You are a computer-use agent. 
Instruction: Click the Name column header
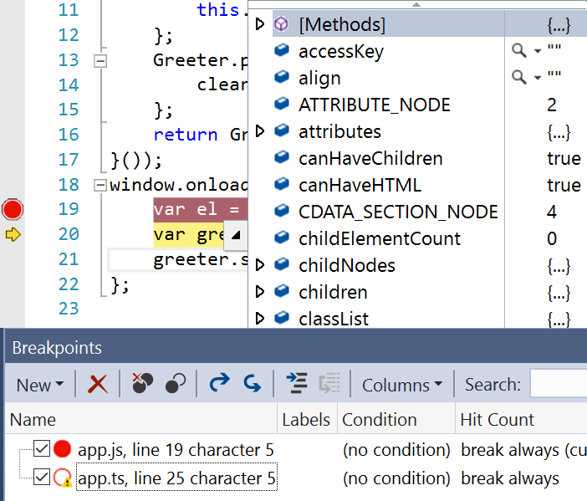(x=141, y=419)
